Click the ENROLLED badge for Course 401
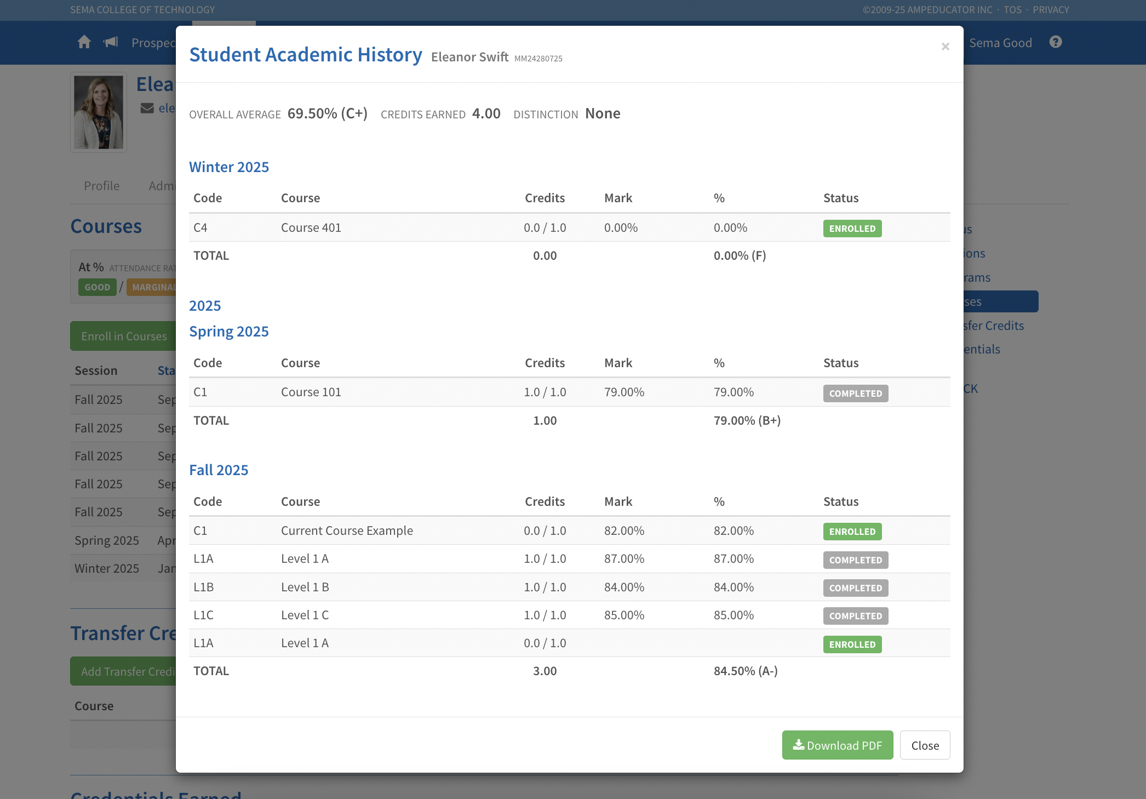The width and height of the screenshot is (1146, 799). 852,229
